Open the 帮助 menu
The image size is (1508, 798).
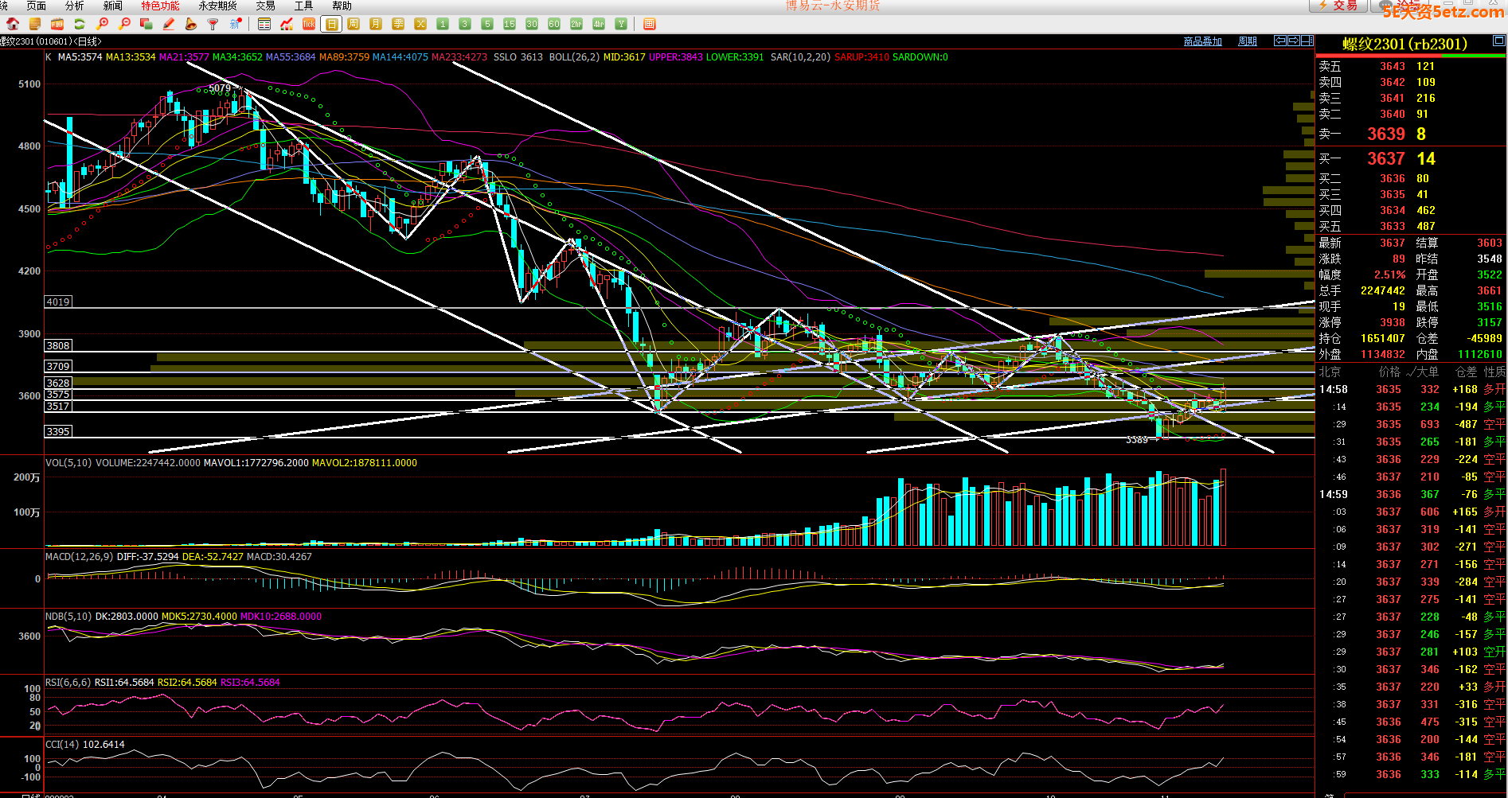point(342,6)
